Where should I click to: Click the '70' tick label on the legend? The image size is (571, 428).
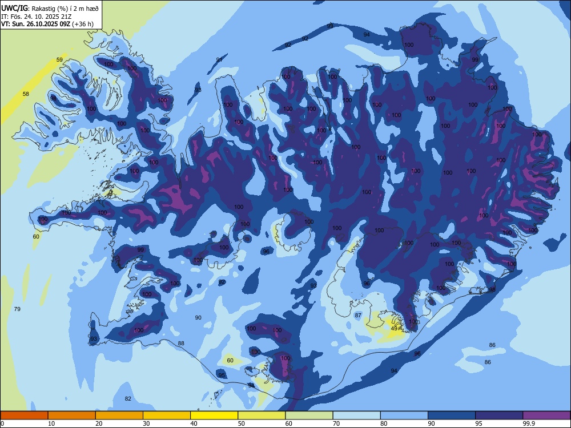[336, 423]
